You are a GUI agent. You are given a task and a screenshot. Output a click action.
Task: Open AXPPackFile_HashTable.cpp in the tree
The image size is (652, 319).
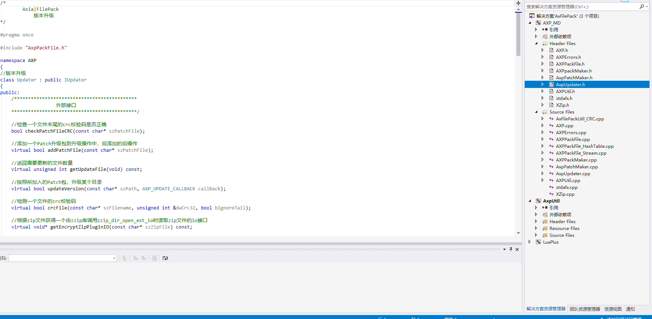585,146
